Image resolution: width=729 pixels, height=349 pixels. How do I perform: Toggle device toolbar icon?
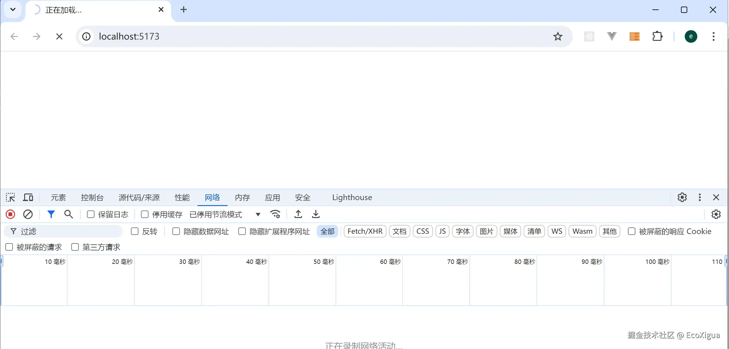coord(28,197)
